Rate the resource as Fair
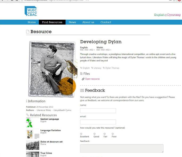This screenshot has height=157, width=182. 105,134
